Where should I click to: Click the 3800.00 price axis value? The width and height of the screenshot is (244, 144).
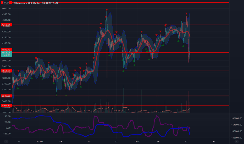tap(6, 78)
